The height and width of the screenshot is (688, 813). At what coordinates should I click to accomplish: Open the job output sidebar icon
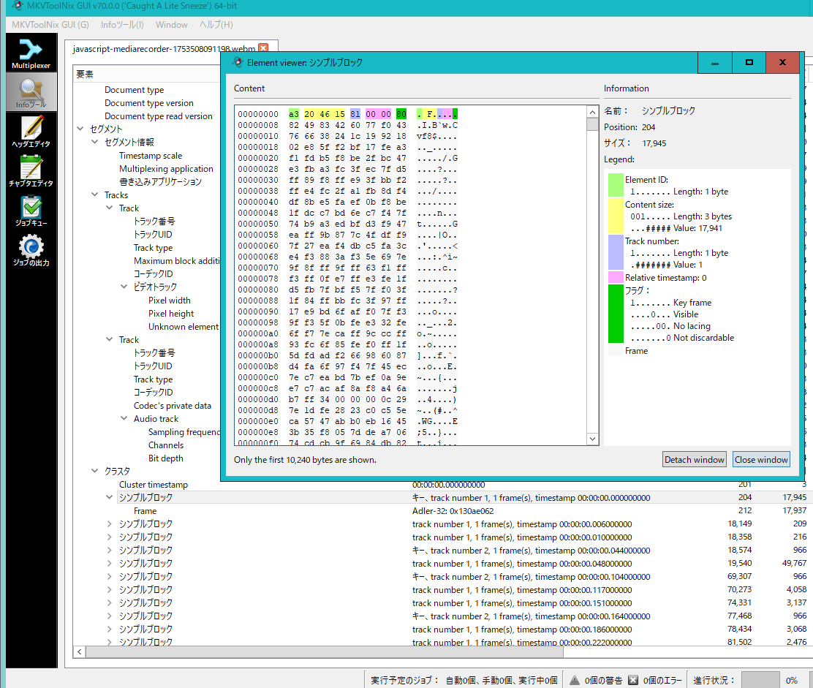31,250
